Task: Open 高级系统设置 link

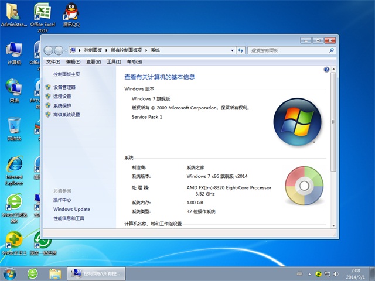Action: (66, 115)
